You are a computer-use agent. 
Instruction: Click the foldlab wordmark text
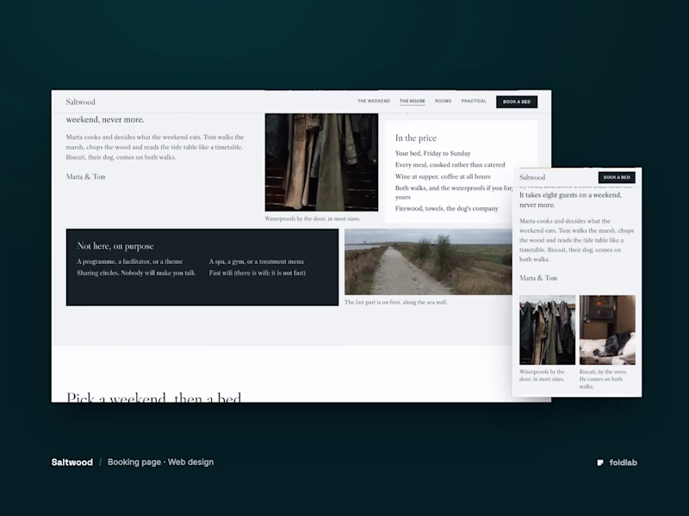click(623, 463)
